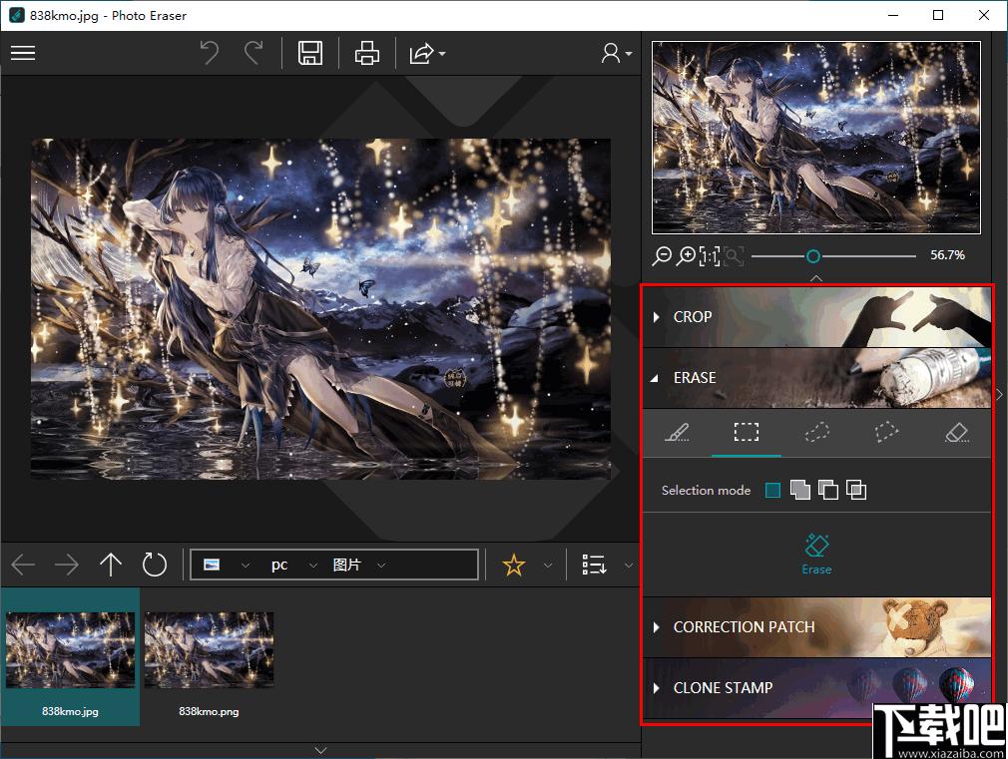Zoom out with the minus magnifier
This screenshot has height=759, width=1008.
(x=662, y=255)
